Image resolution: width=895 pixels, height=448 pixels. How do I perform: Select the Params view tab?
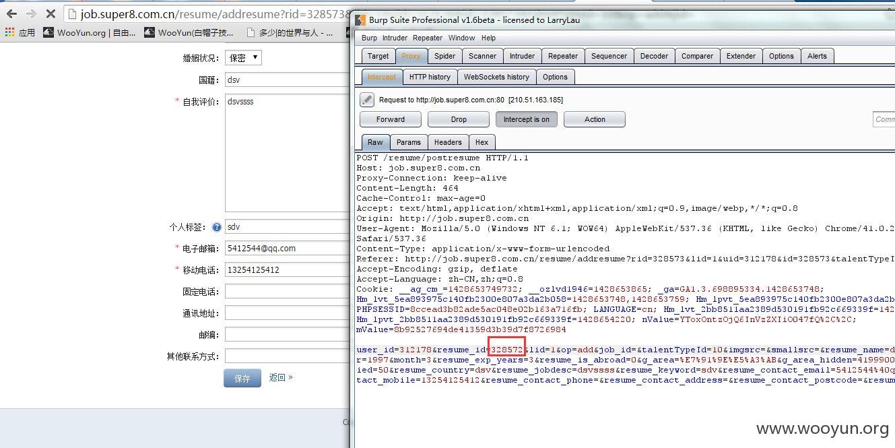[x=408, y=142]
